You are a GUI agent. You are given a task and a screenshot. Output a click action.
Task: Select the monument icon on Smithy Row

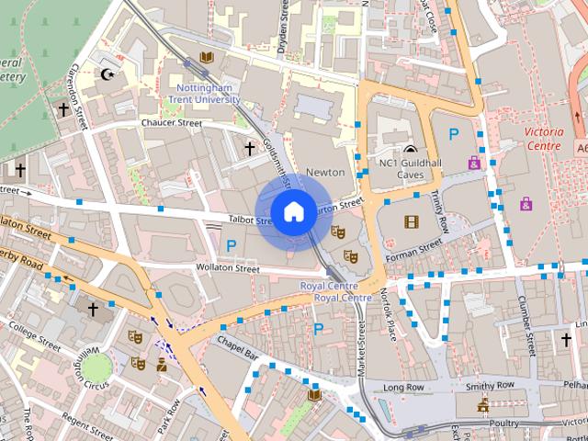483,404
